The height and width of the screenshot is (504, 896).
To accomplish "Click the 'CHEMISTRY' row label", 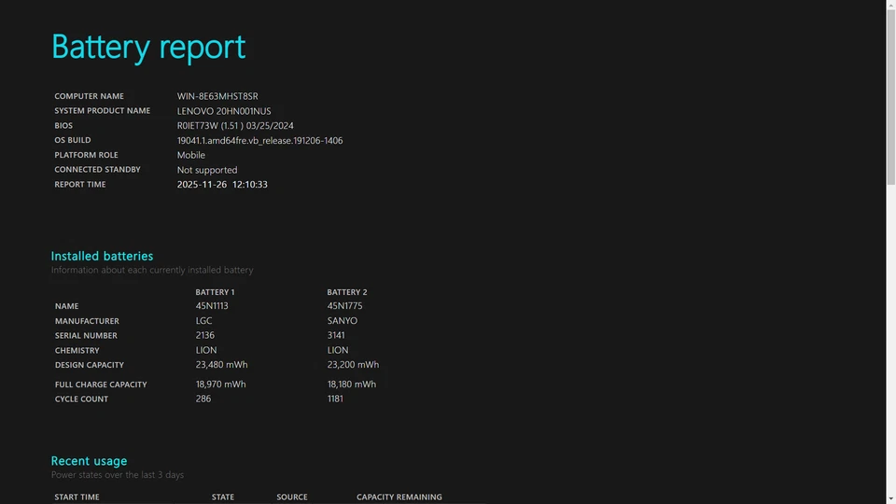I will pyautogui.click(x=77, y=350).
